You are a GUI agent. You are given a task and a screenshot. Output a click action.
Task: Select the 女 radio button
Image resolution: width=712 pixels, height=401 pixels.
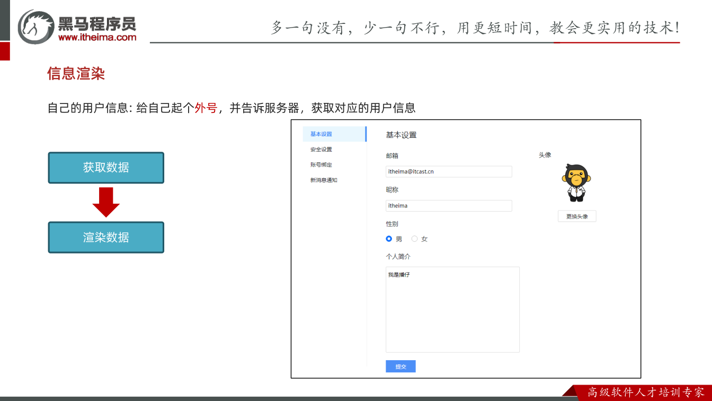(x=414, y=239)
